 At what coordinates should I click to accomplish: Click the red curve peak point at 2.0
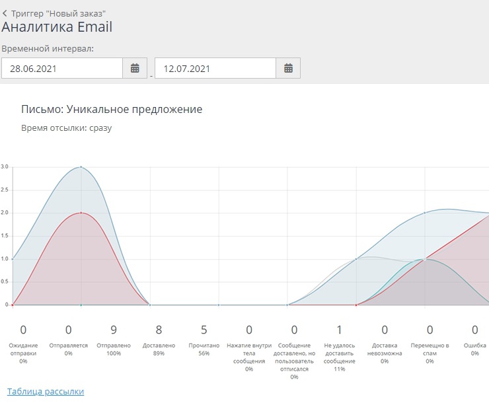coord(81,213)
